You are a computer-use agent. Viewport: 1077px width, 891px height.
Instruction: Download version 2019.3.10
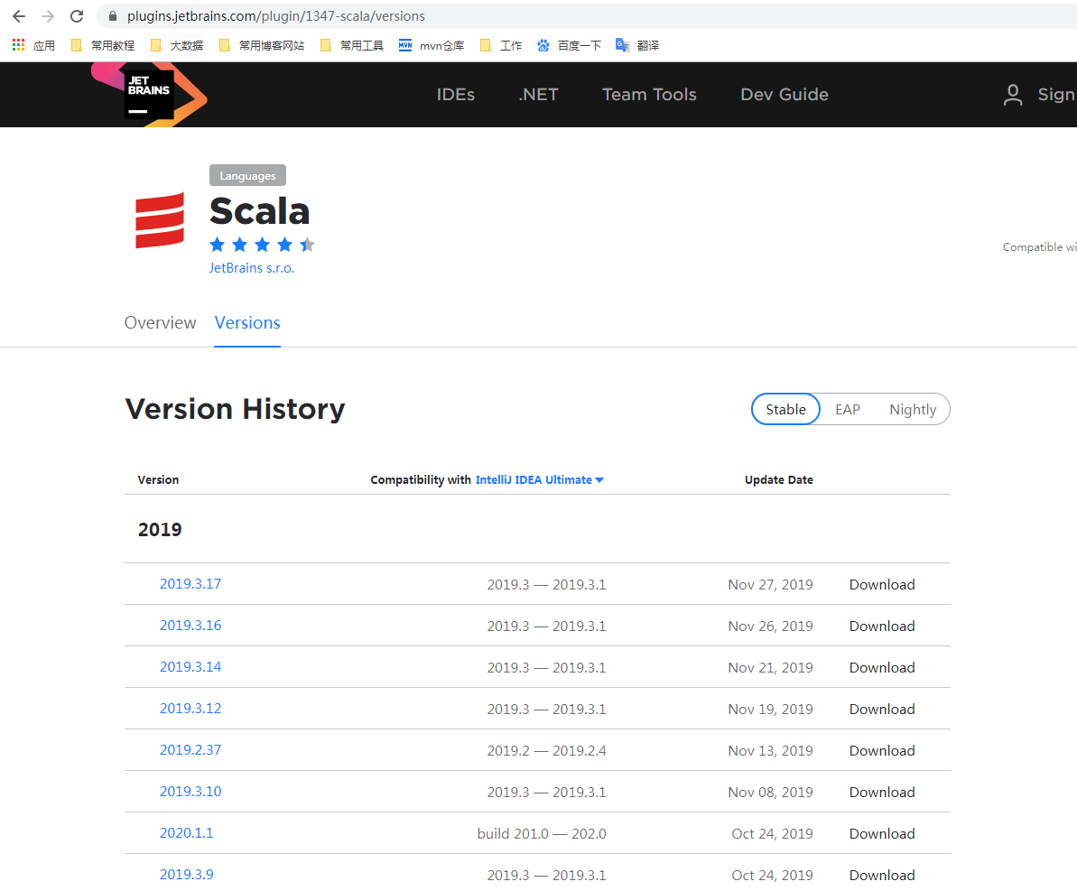(x=882, y=792)
